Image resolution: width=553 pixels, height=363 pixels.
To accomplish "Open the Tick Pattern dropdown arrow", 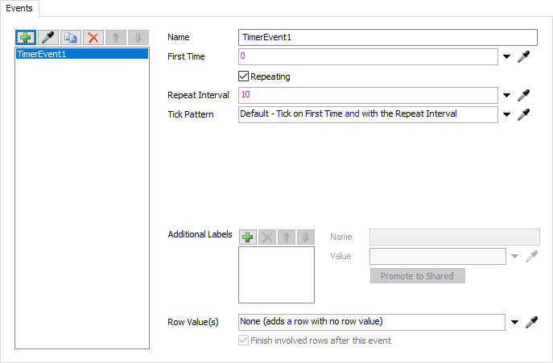I will 507,114.
